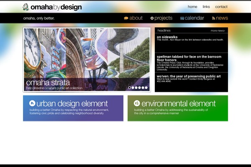Open the projects menu item
Viewport: 251px width, 167px height.
163,18
